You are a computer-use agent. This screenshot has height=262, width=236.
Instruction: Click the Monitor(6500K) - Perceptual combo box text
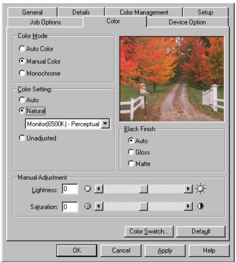coord(63,124)
